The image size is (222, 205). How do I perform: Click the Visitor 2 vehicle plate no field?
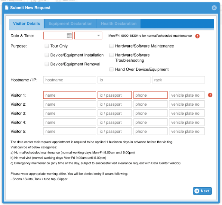187,104
